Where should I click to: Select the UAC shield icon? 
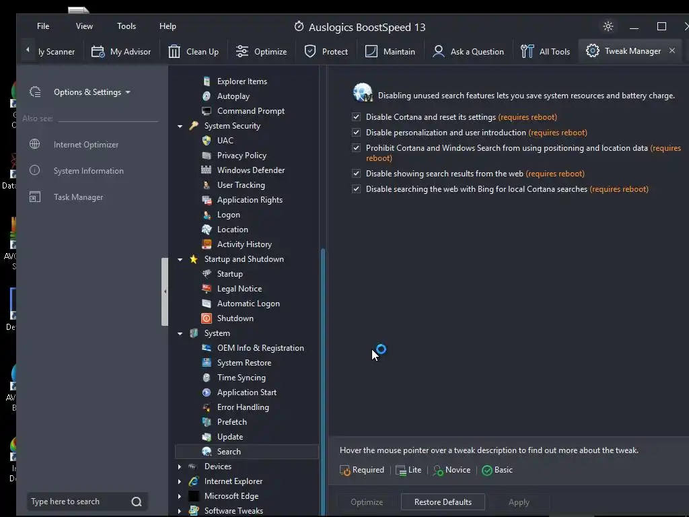pyautogui.click(x=207, y=140)
